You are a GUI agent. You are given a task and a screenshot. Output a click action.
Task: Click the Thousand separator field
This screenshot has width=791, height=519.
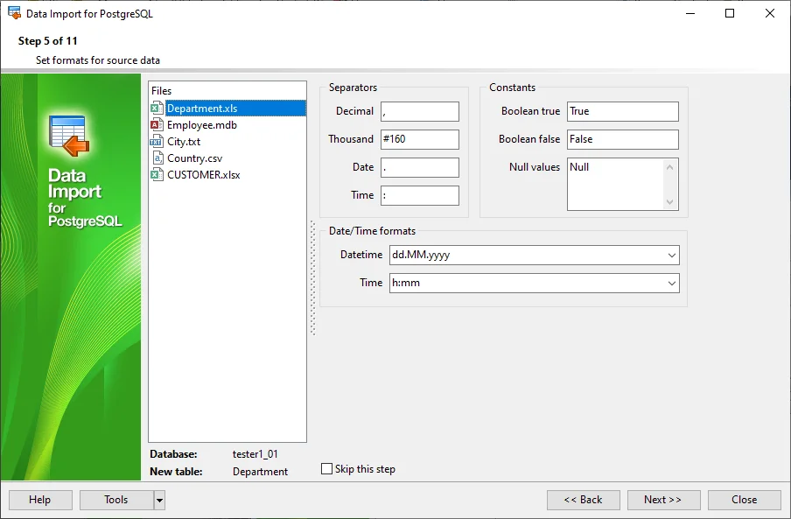419,139
